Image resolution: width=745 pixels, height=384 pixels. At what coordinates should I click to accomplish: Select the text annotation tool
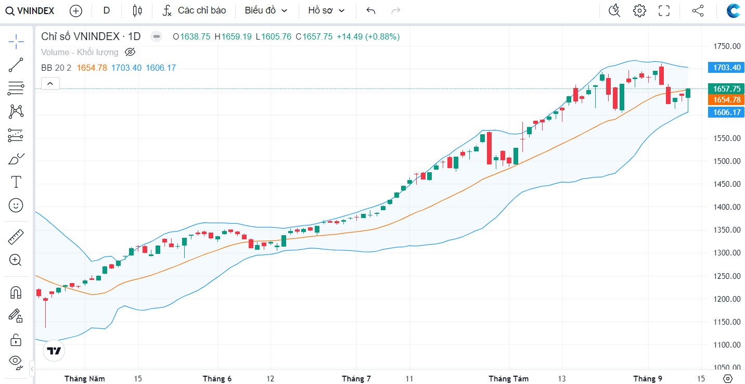pyautogui.click(x=16, y=182)
